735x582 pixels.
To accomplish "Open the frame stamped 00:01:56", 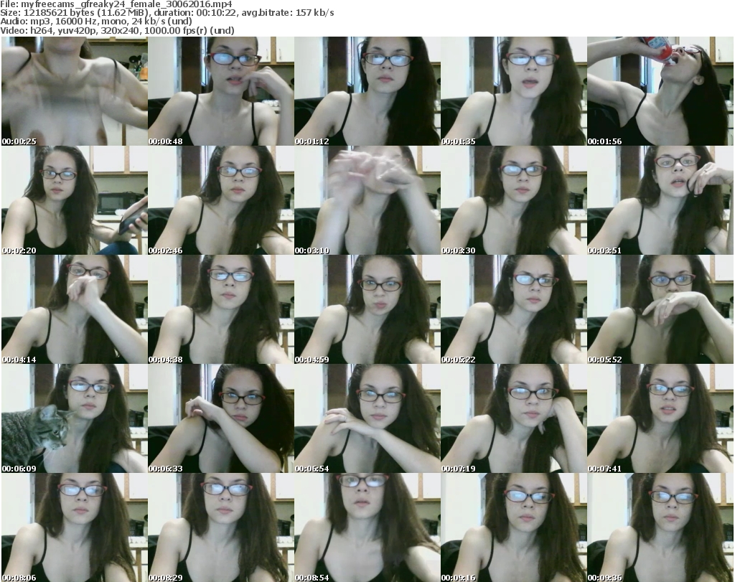I will coord(660,91).
